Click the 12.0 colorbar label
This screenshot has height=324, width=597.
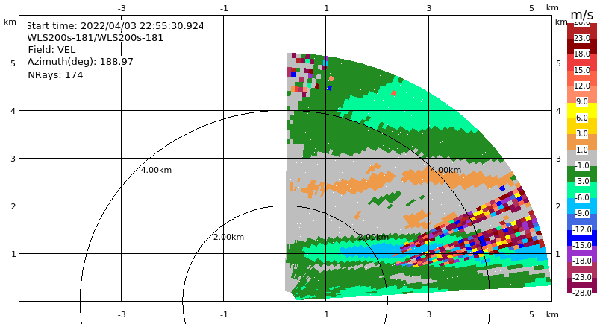(x=582, y=86)
